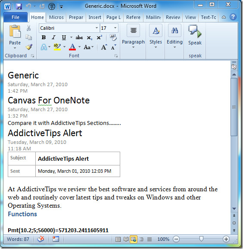Open the Calibri font name dropdown
This screenshot has width=243, height=249.
tap(97, 28)
